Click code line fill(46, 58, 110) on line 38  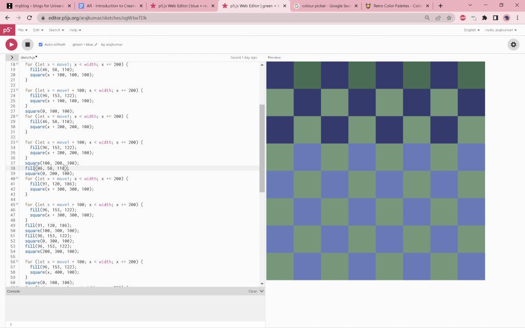[x=47, y=168]
